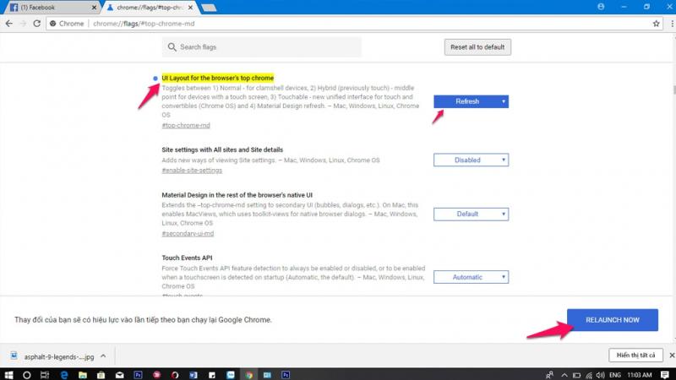Open the Site settings 'Disabled' dropdown
The image size is (676, 380).
[x=471, y=160]
